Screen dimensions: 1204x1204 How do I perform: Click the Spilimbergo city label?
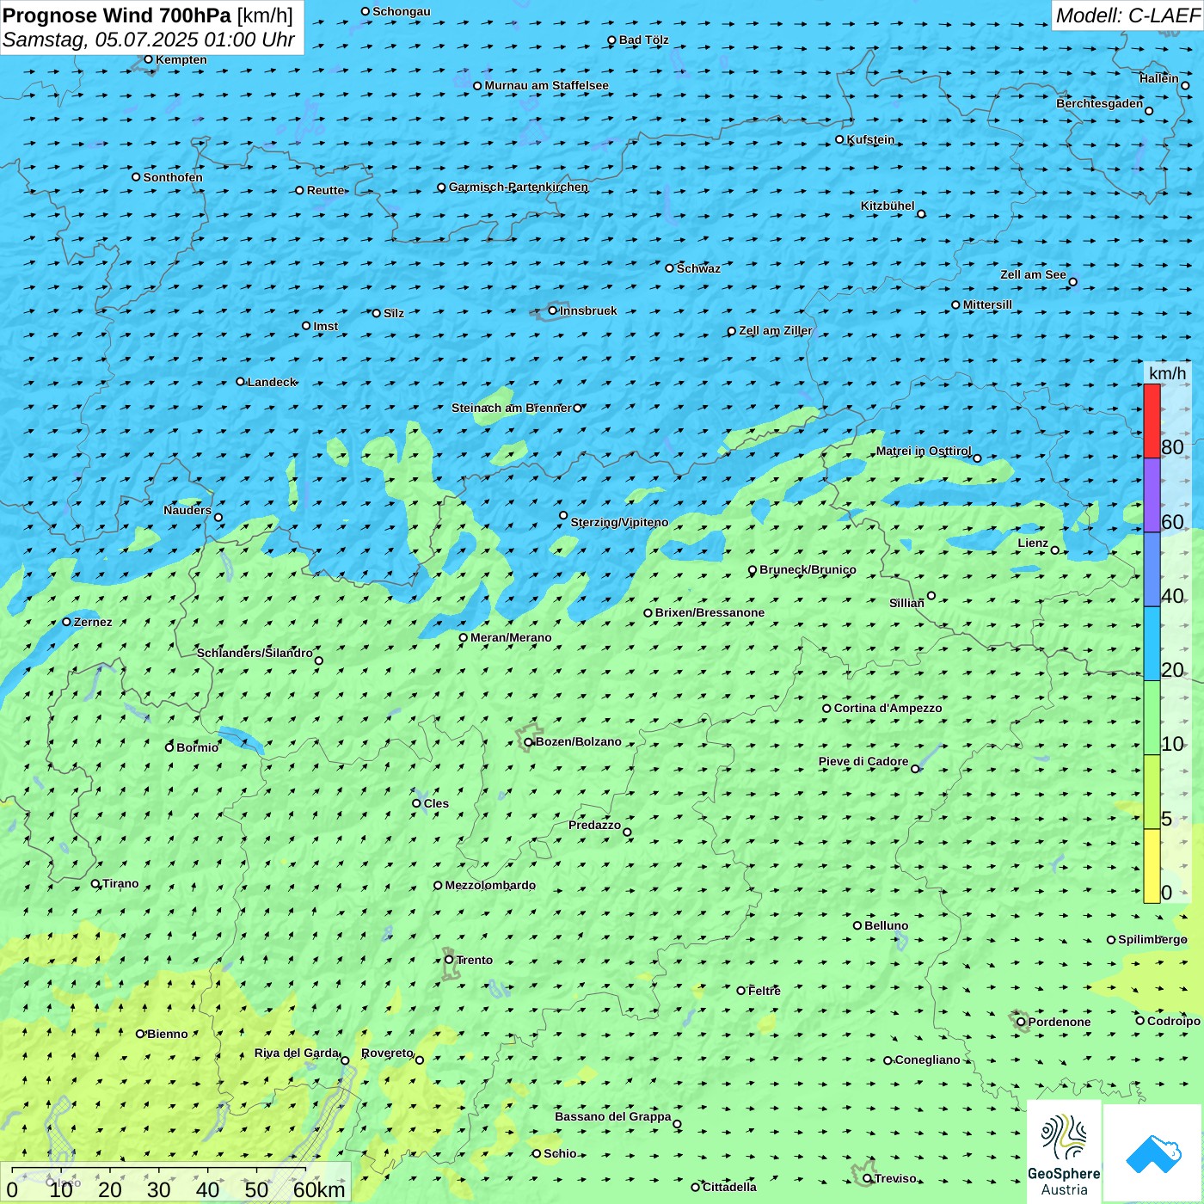(x=1152, y=939)
